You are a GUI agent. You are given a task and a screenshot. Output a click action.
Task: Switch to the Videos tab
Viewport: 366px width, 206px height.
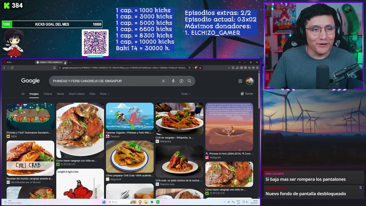(x=48, y=94)
